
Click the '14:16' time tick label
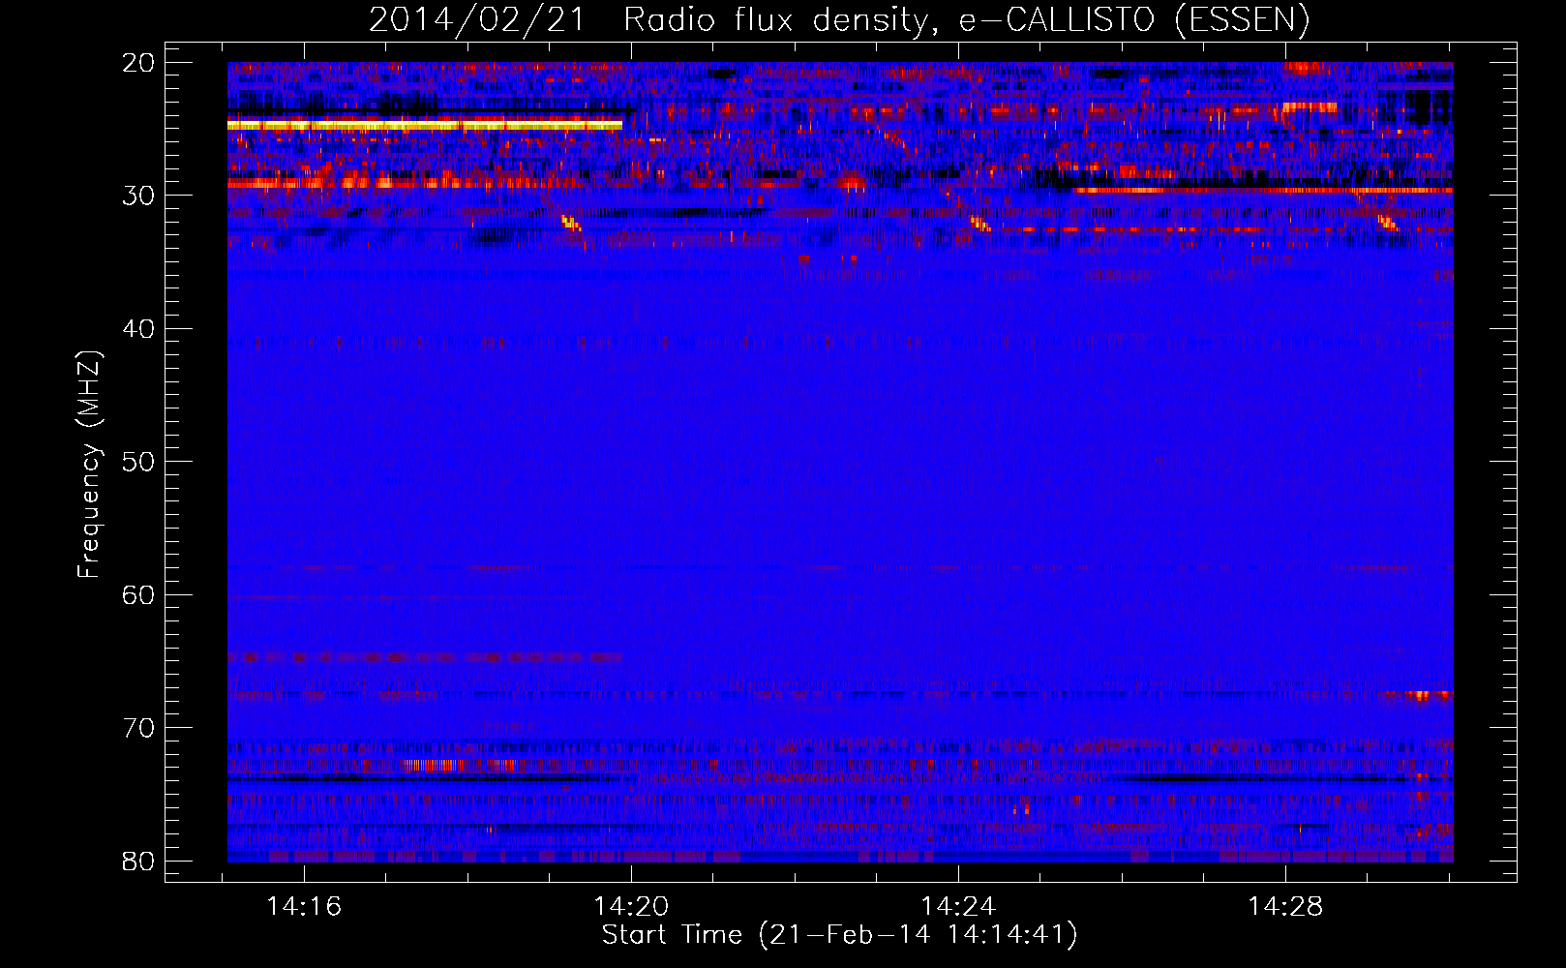304,907
